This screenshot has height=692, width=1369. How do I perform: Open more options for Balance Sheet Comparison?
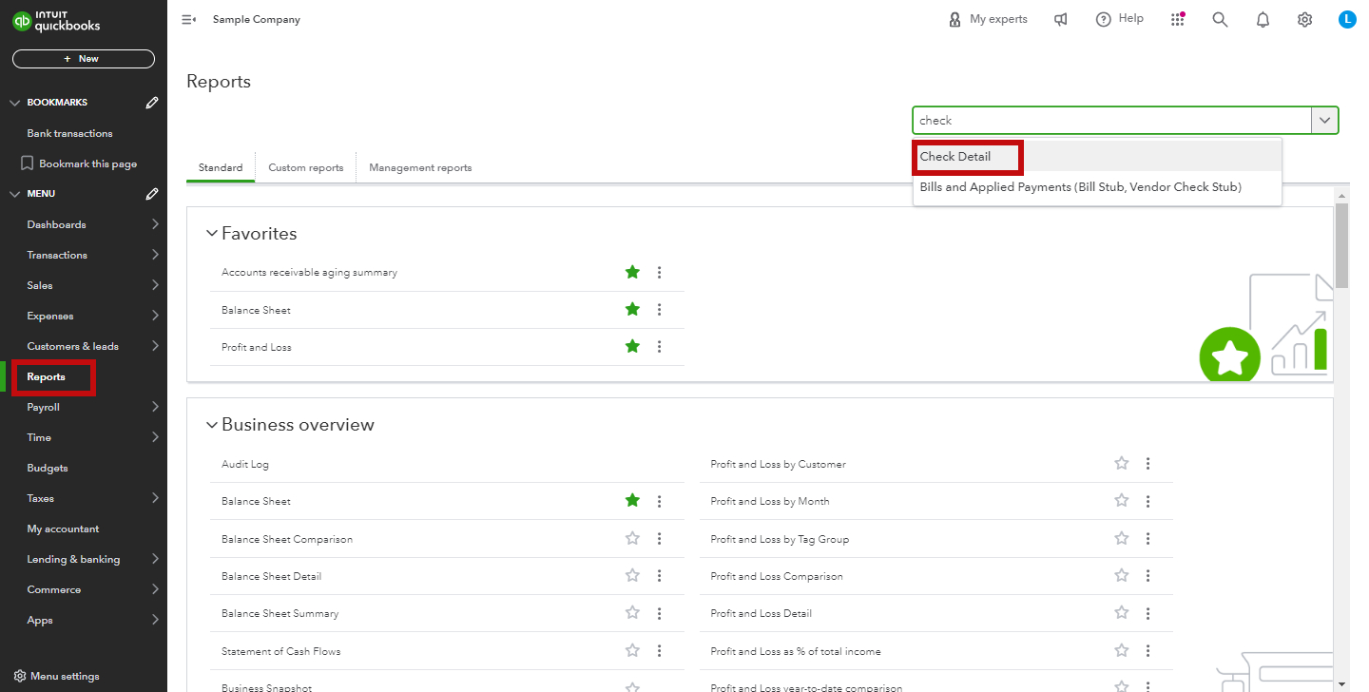pos(659,539)
